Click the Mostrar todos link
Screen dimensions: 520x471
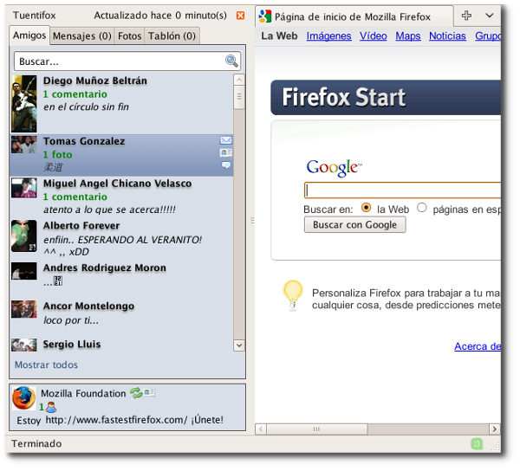[46, 365]
